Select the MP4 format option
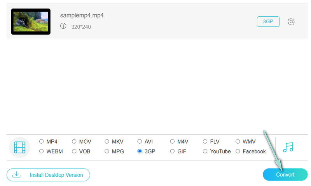Screen dimensions: 311x186 point(41,142)
